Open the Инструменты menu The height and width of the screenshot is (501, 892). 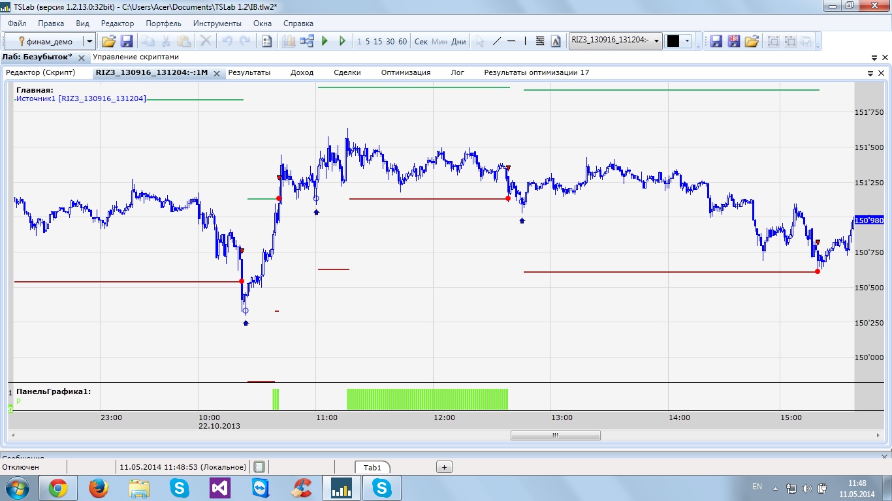[217, 23]
